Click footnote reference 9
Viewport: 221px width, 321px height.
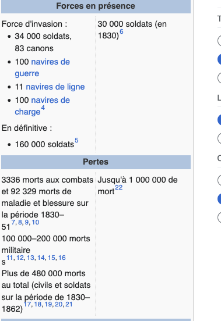coord(27,222)
